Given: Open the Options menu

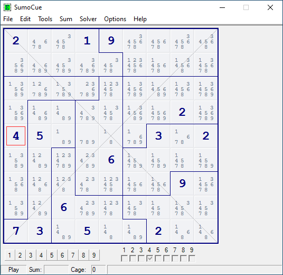Looking at the screenshot, I should (x=115, y=19).
